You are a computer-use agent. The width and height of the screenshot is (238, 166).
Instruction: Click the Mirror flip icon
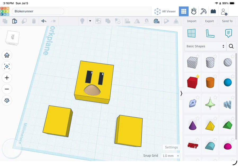[137, 21]
